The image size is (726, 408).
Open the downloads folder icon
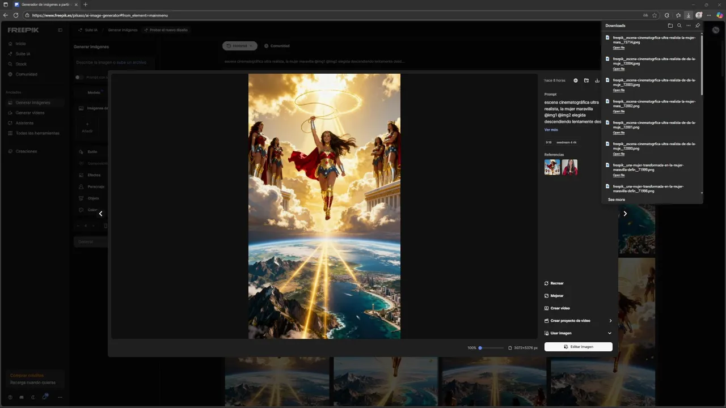670,25
